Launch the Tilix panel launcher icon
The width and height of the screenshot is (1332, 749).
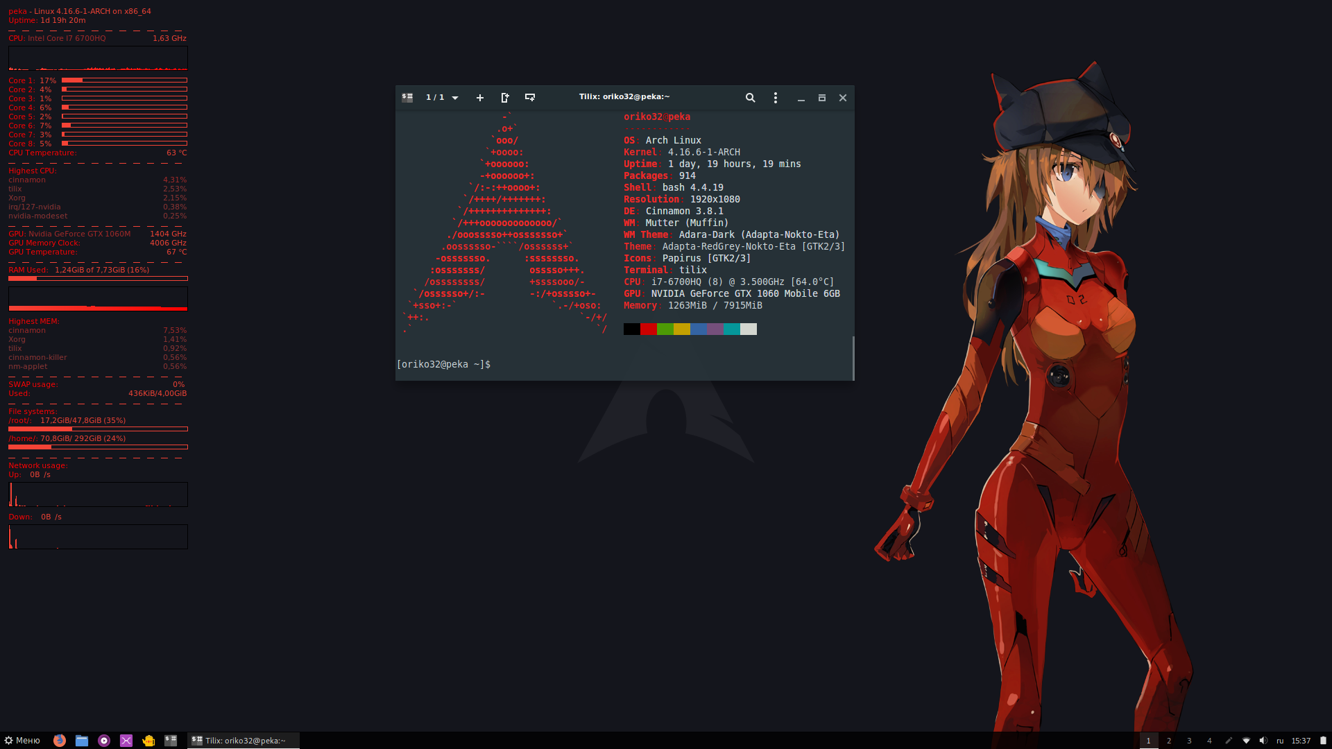pyautogui.click(x=171, y=741)
